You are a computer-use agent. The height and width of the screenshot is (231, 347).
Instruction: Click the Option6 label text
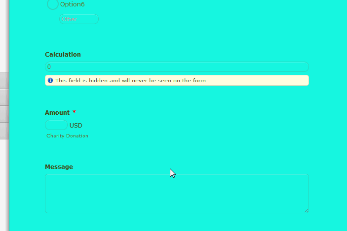pos(72,4)
